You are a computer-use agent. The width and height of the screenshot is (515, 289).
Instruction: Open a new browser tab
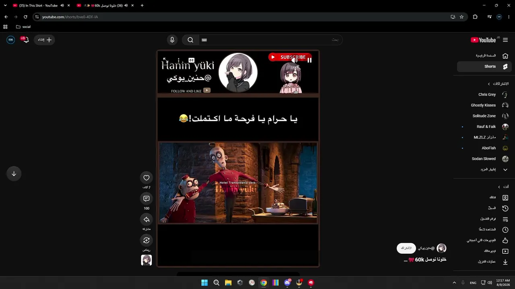[142, 6]
